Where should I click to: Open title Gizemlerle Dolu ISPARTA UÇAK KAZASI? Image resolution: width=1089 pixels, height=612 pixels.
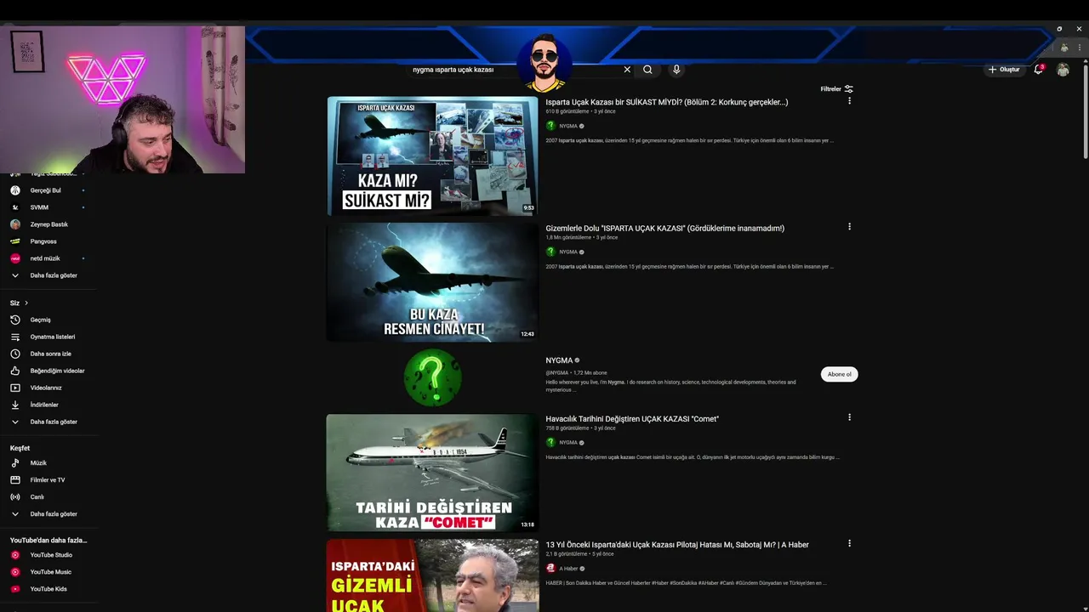pyautogui.click(x=665, y=228)
